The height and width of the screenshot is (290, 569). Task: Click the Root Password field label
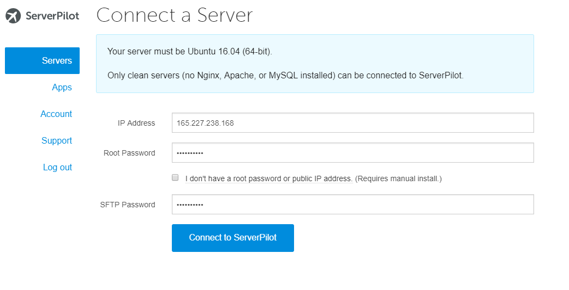[x=129, y=153]
